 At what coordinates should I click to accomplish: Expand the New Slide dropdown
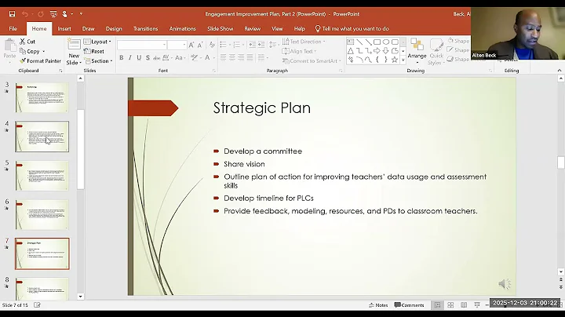[74, 60]
